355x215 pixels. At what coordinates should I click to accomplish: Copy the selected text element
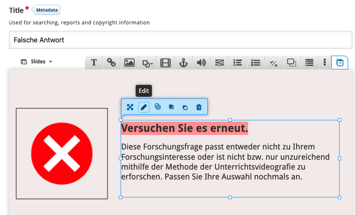(158, 107)
